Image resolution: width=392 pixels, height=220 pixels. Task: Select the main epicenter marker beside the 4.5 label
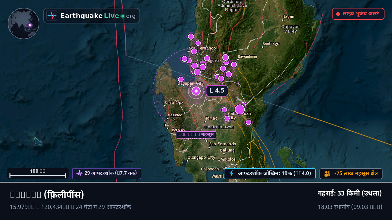pos(196,91)
